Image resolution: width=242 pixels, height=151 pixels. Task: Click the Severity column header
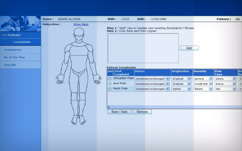tap(203, 73)
